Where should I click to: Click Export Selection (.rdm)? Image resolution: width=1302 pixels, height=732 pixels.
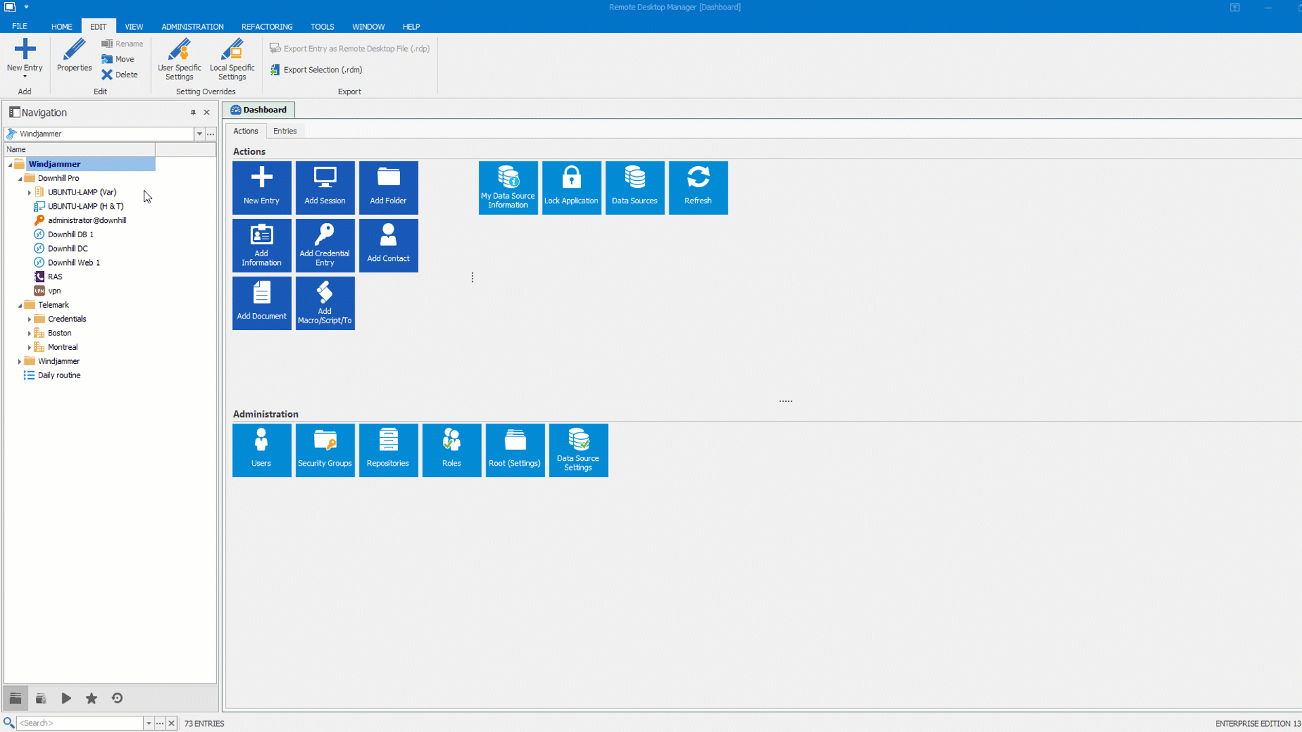(316, 69)
